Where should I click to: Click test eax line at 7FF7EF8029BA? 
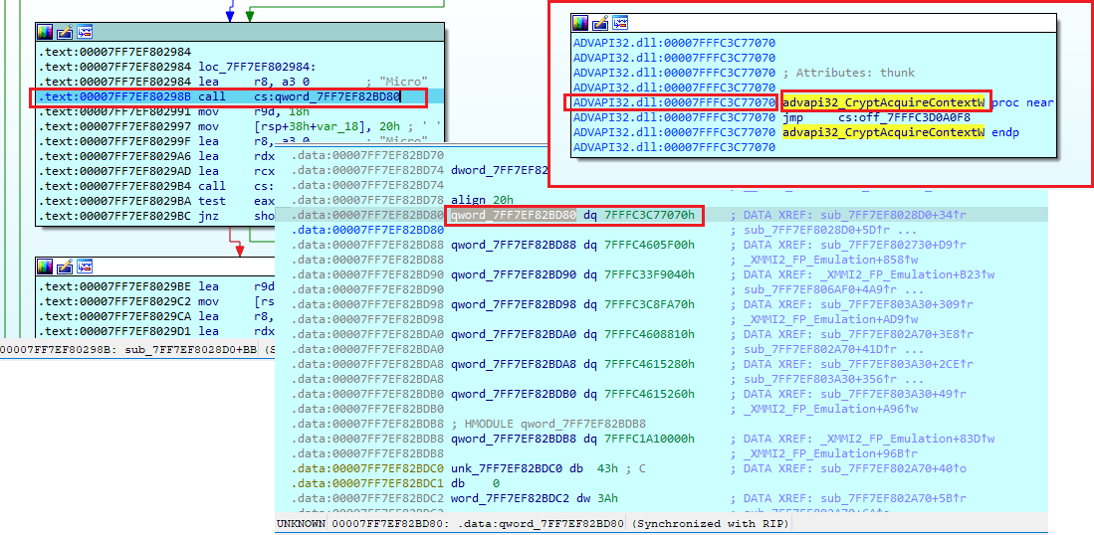pos(155,201)
